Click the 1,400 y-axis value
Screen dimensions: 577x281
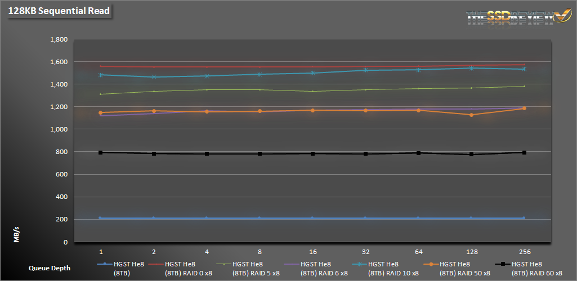coord(59,84)
